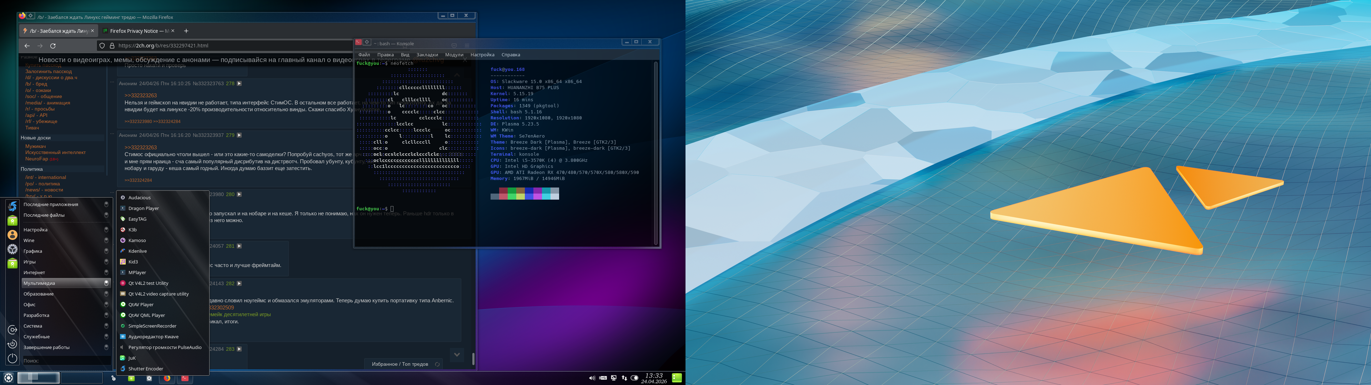Viewport: 1371px width, 385px height.
Task: Open the Закладки menu in Konsole
Action: pyautogui.click(x=427, y=55)
